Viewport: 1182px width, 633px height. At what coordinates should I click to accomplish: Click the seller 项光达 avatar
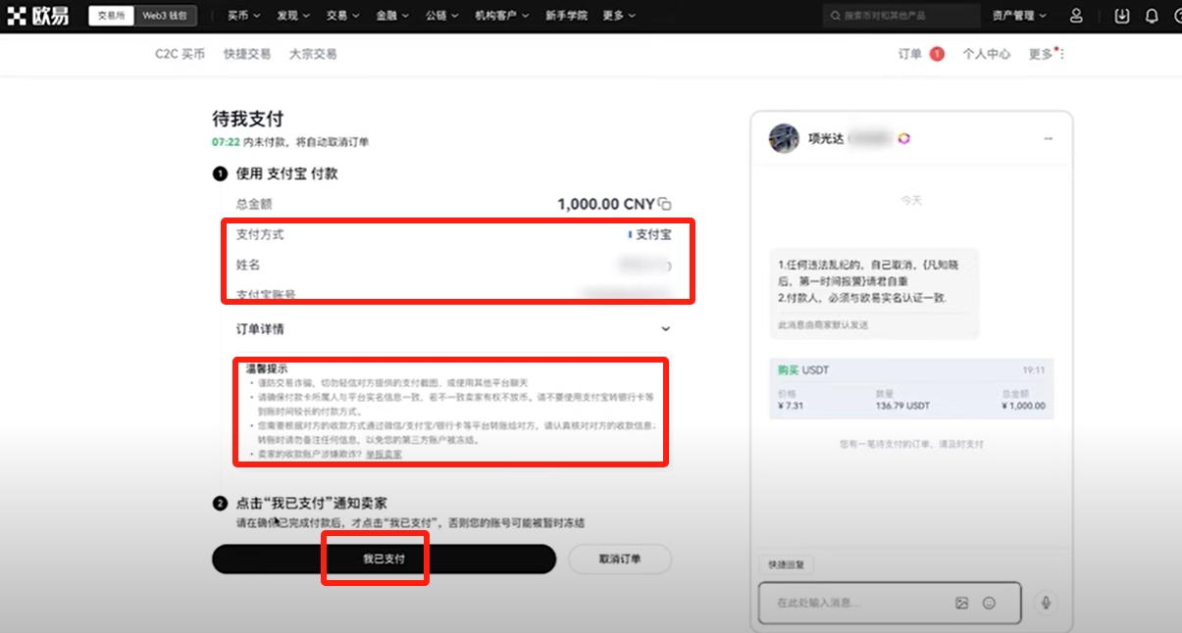(x=784, y=138)
